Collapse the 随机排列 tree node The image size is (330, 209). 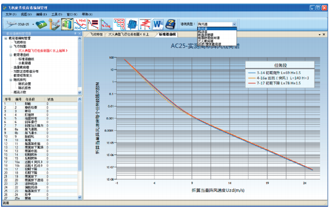tap(11, 80)
